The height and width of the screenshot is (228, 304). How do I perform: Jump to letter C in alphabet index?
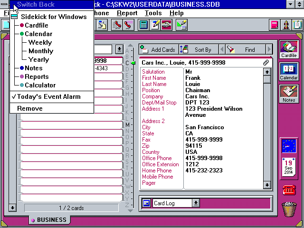pyautogui.click(x=127, y=63)
